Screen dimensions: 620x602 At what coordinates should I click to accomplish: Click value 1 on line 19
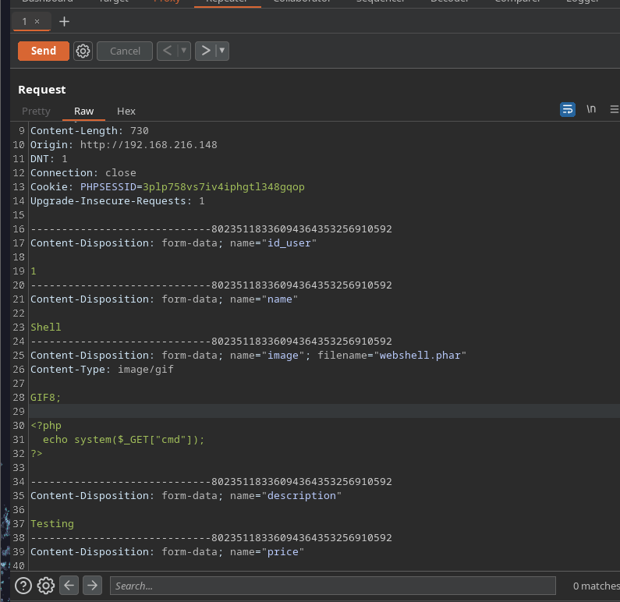(34, 271)
